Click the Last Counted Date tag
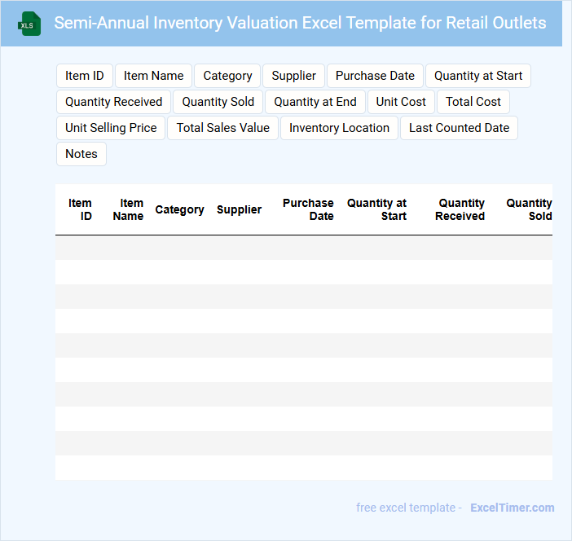This screenshot has height=541, width=572. pos(459,128)
